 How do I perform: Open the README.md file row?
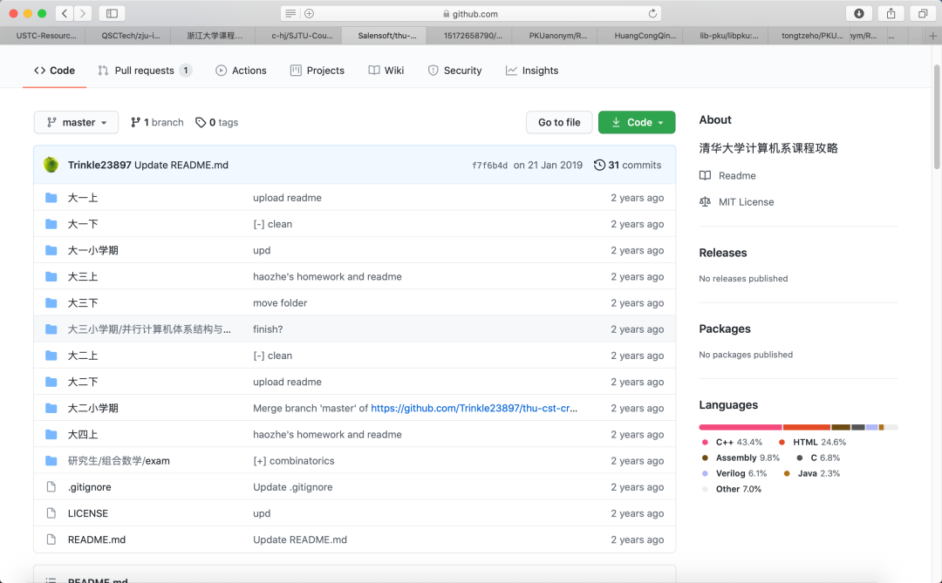[97, 539]
